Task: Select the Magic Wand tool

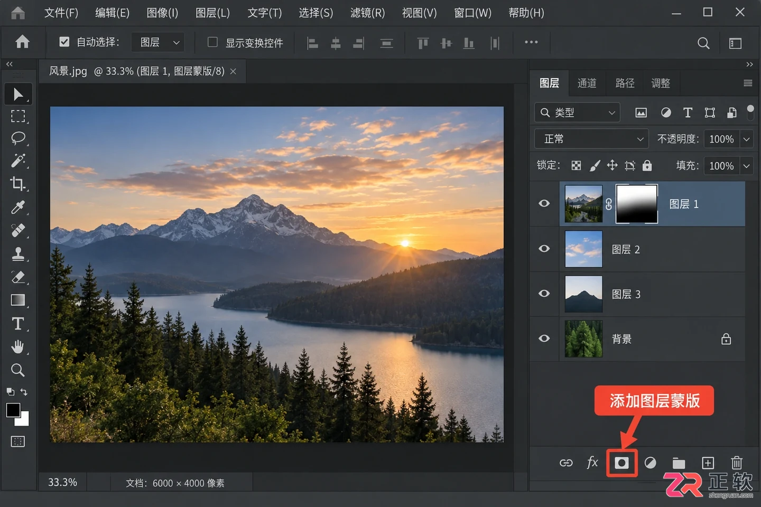Action: pyautogui.click(x=18, y=161)
